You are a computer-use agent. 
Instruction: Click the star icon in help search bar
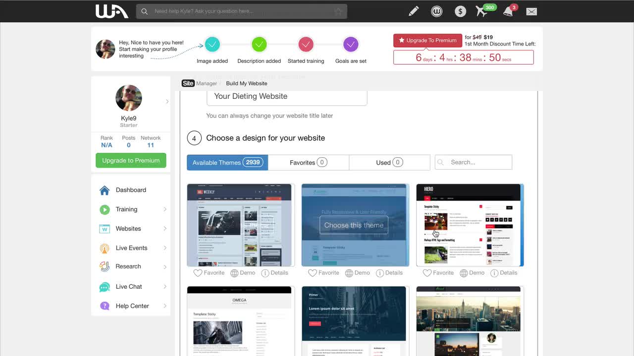pyautogui.click(x=338, y=11)
